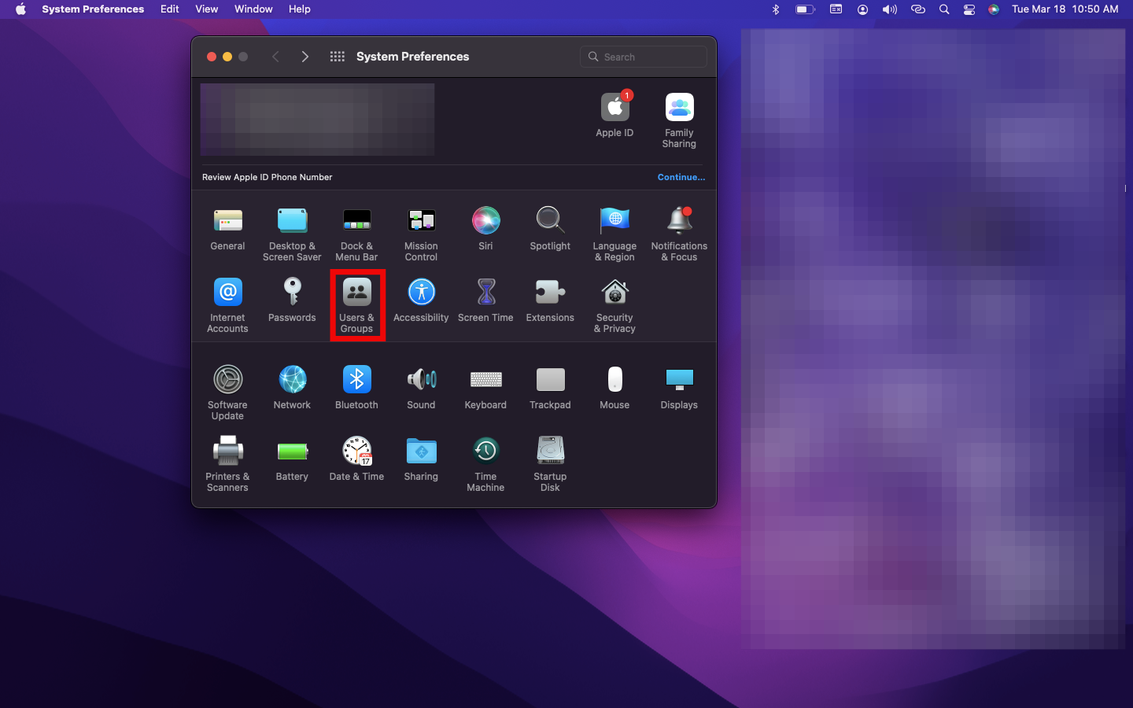Screen dimensions: 1133x708
Task: Open Spotlight preferences
Action: click(x=550, y=228)
